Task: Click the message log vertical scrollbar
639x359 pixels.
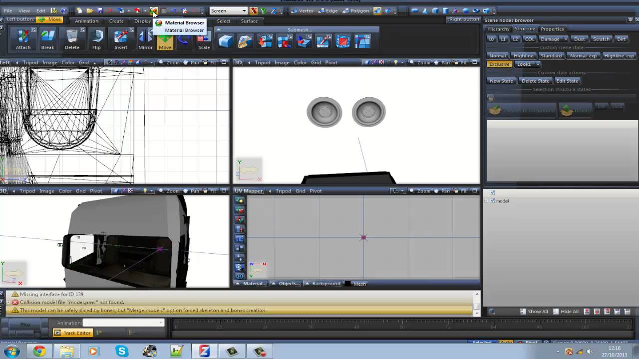Action: 476,303
